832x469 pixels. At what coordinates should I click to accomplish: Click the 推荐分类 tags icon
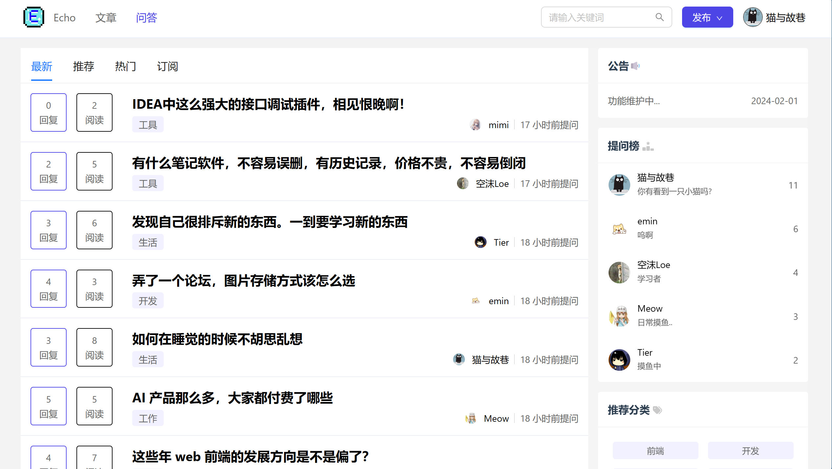pos(657,410)
